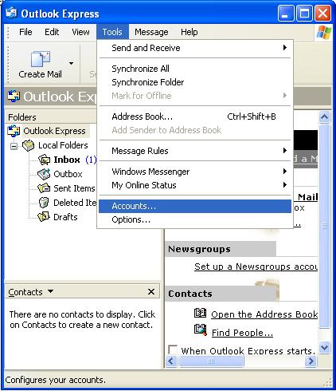Click the Find People... link
Screen dimensions: 336x391
(242, 333)
